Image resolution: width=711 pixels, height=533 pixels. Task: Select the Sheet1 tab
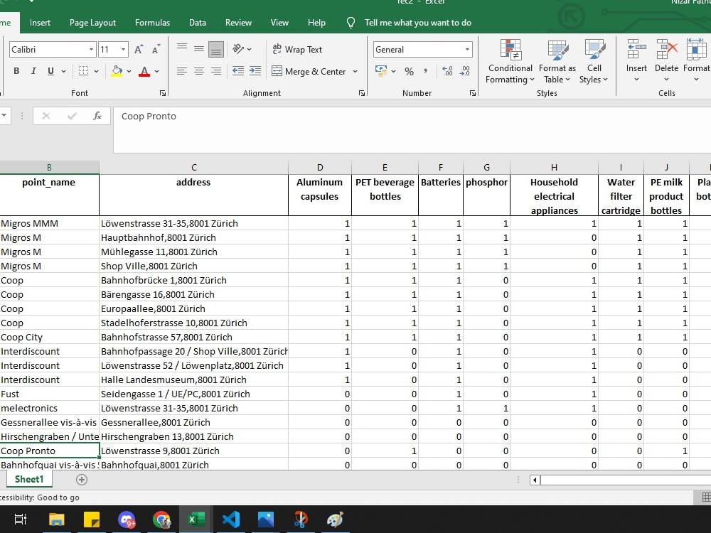(29, 480)
